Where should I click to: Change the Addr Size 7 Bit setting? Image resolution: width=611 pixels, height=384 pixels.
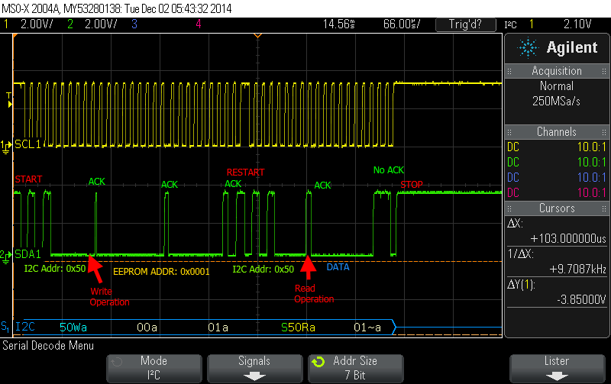click(355, 368)
